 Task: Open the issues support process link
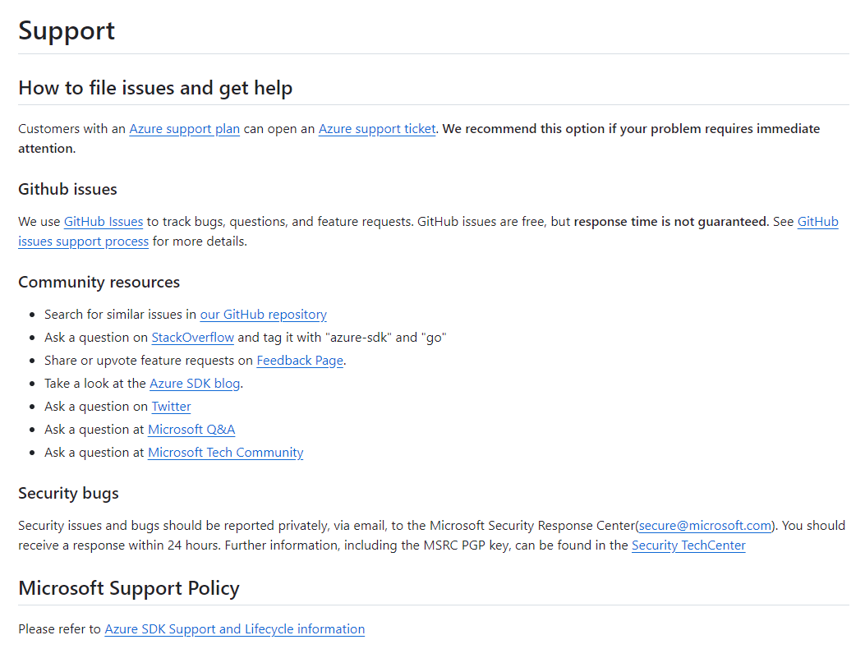click(x=83, y=242)
